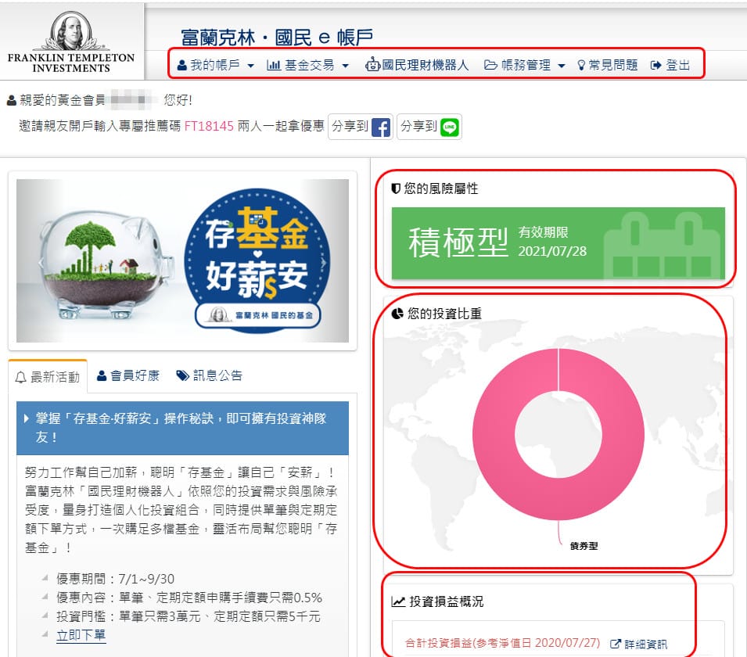747x657 pixels.
Task: Click the 有效期限 2021/07/28 text
Action: (553, 242)
